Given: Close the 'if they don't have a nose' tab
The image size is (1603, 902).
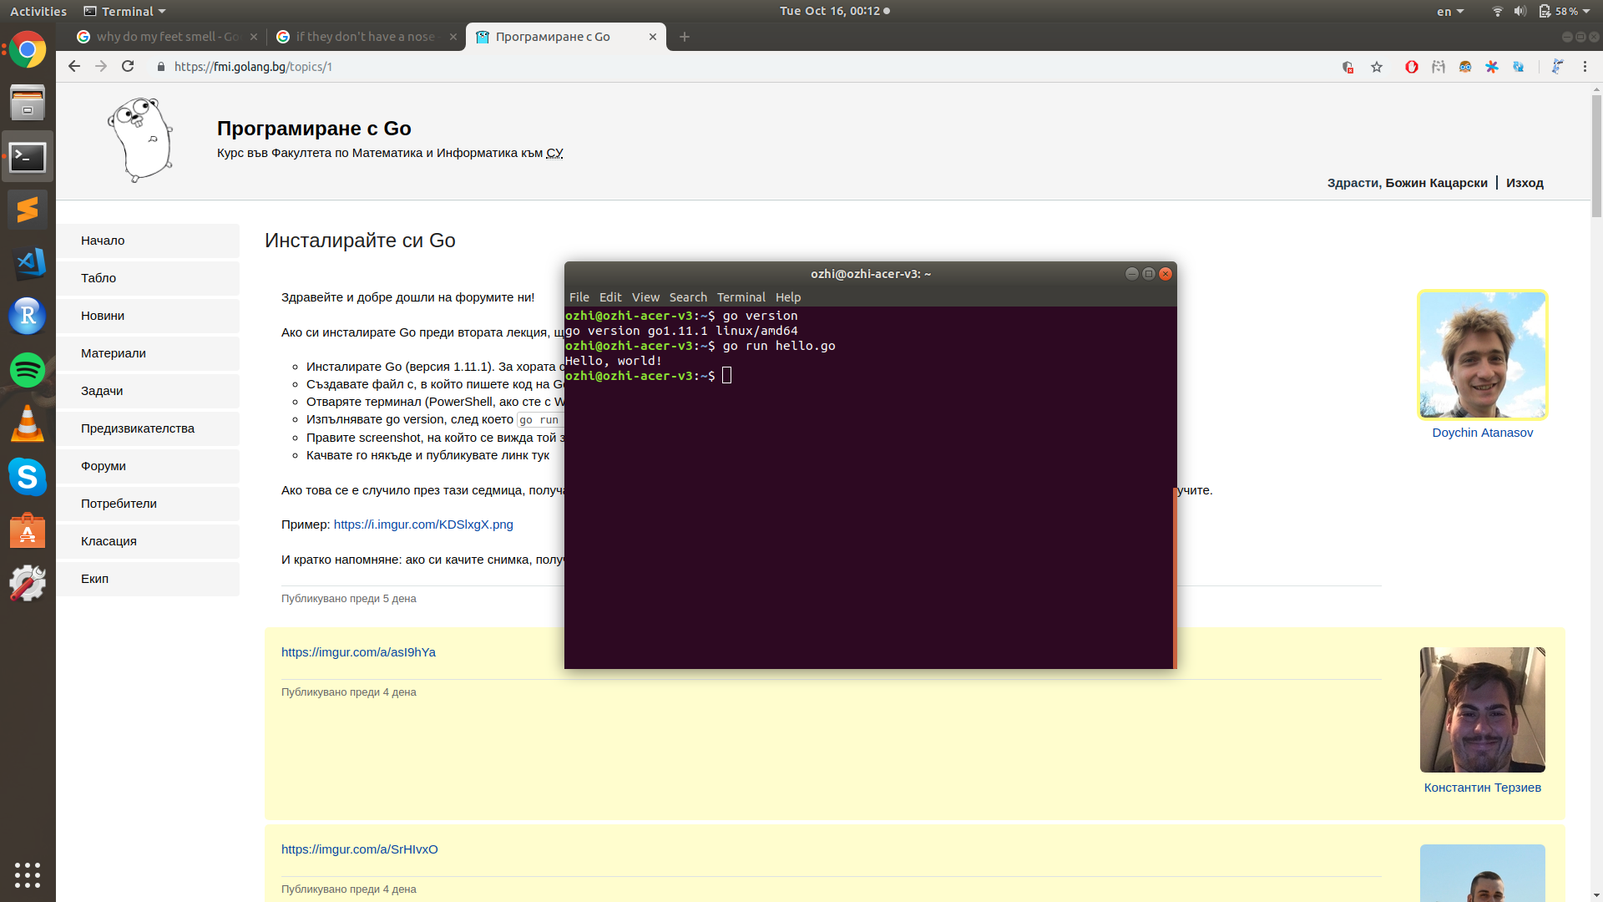Looking at the screenshot, I should click(453, 37).
